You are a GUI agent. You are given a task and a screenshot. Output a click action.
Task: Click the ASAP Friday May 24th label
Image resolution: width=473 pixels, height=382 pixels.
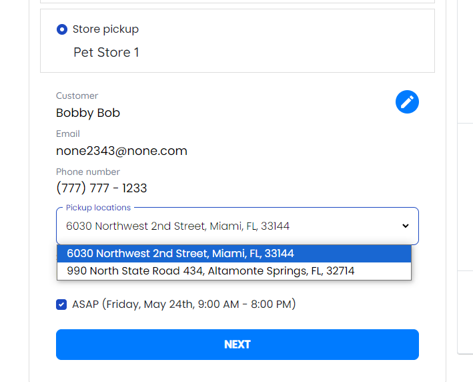183,304
